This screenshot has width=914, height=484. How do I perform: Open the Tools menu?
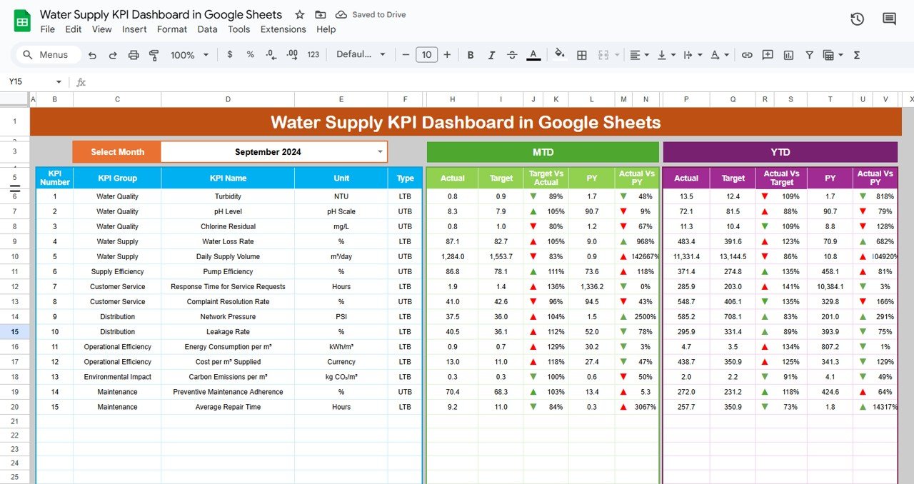coord(239,29)
